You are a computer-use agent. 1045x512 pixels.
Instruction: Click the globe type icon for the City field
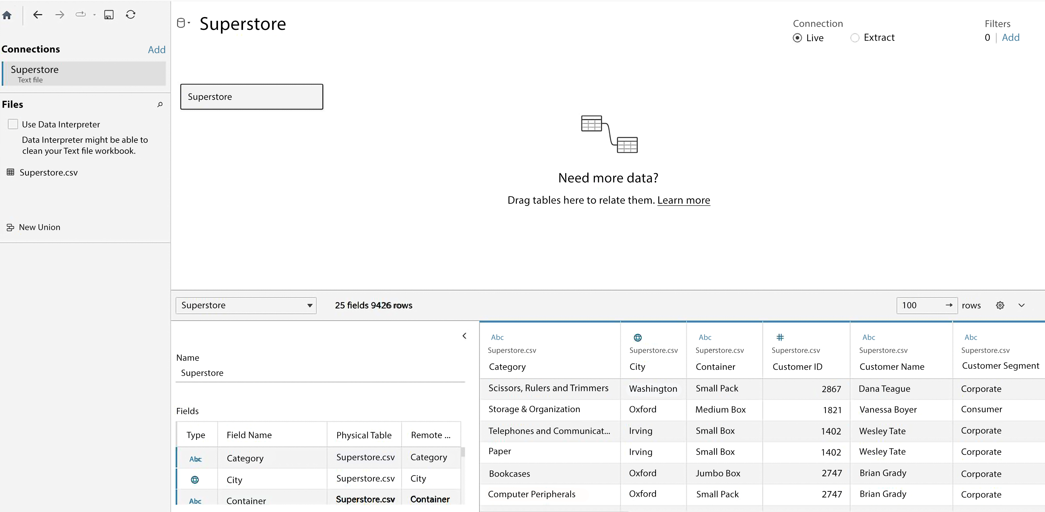(x=196, y=479)
